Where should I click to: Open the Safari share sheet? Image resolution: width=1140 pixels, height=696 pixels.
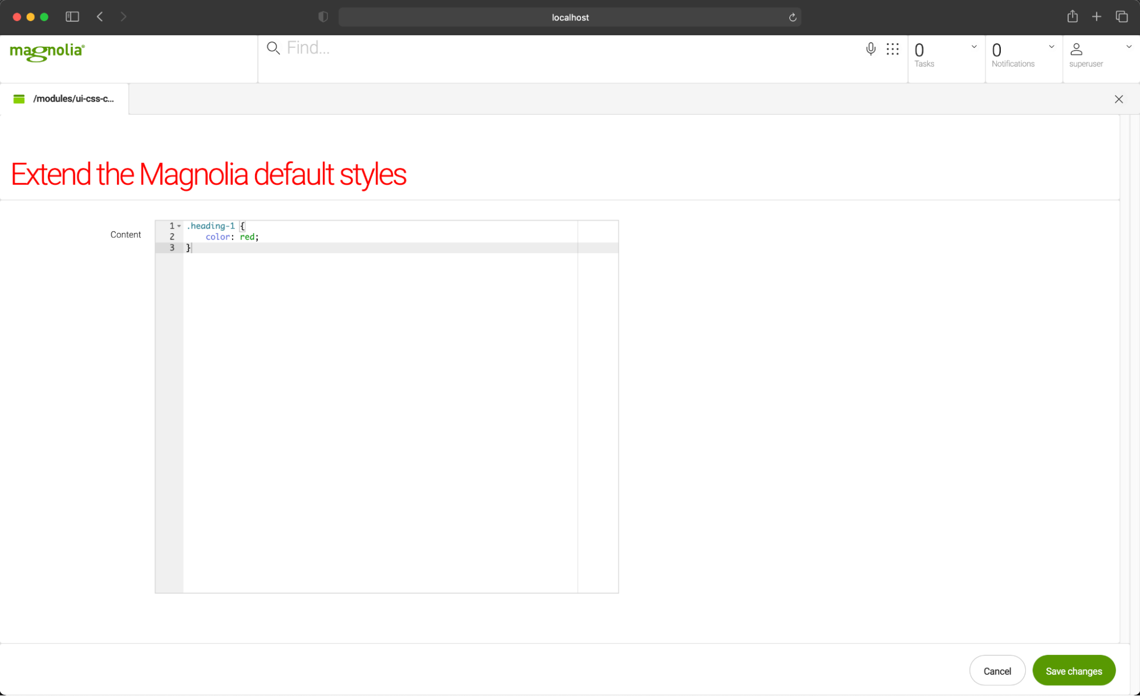coord(1072,17)
